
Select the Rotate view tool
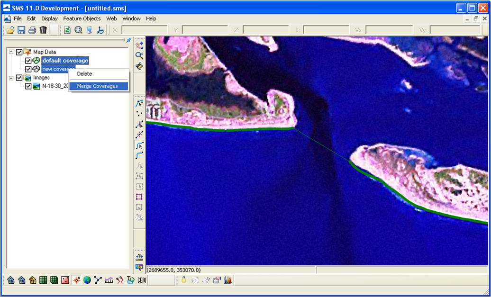point(139,66)
